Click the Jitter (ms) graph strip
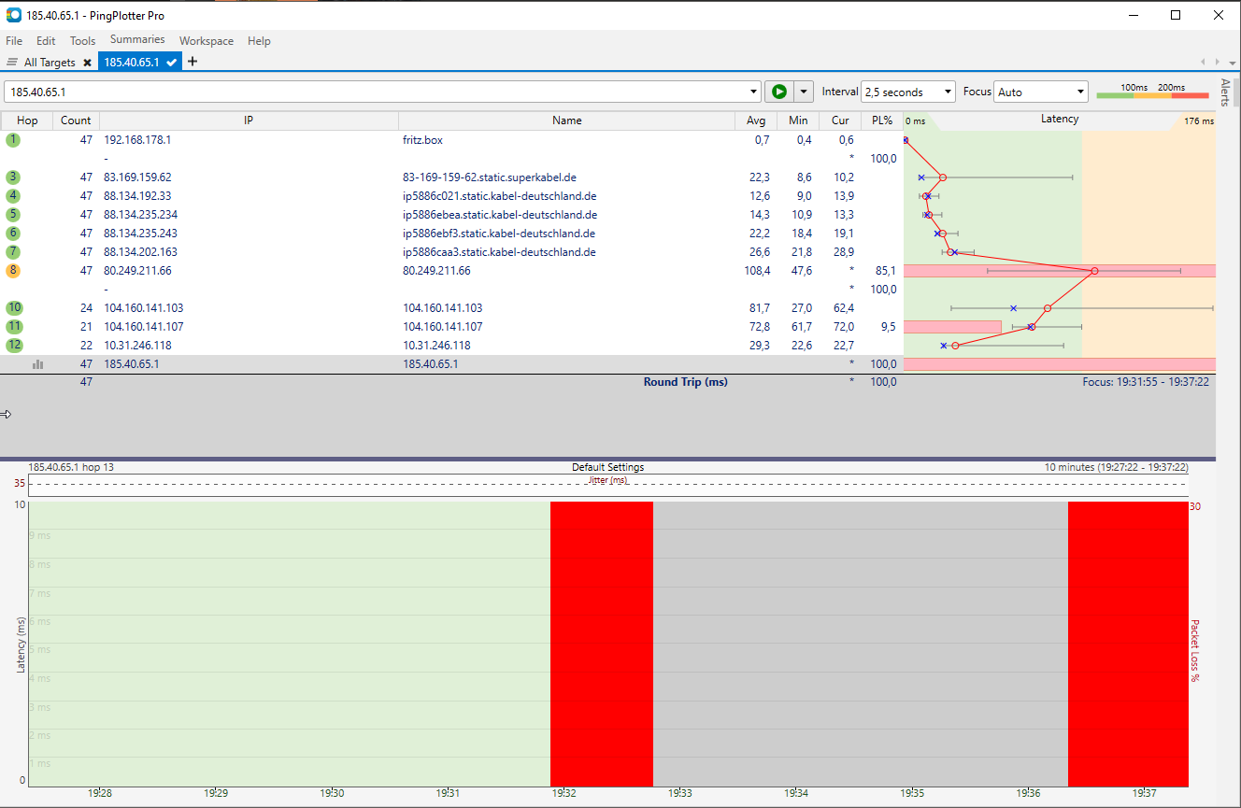The height and width of the screenshot is (808, 1241). (607, 485)
